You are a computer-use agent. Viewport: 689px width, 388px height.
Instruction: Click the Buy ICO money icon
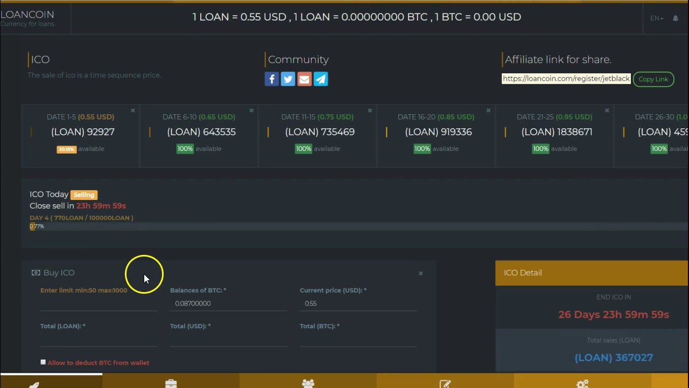click(x=36, y=273)
